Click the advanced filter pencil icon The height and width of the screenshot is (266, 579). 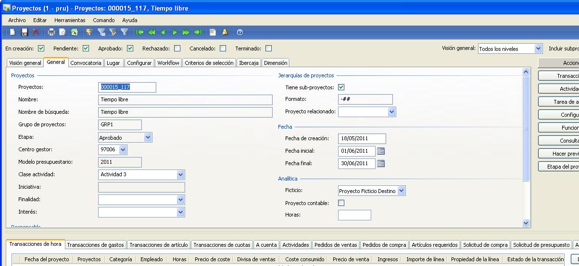113,32
